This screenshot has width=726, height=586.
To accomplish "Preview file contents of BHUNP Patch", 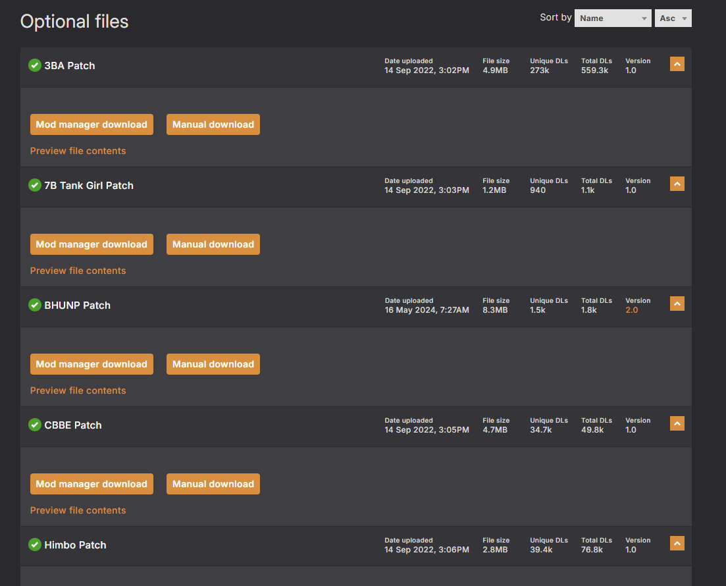I will click(78, 390).
